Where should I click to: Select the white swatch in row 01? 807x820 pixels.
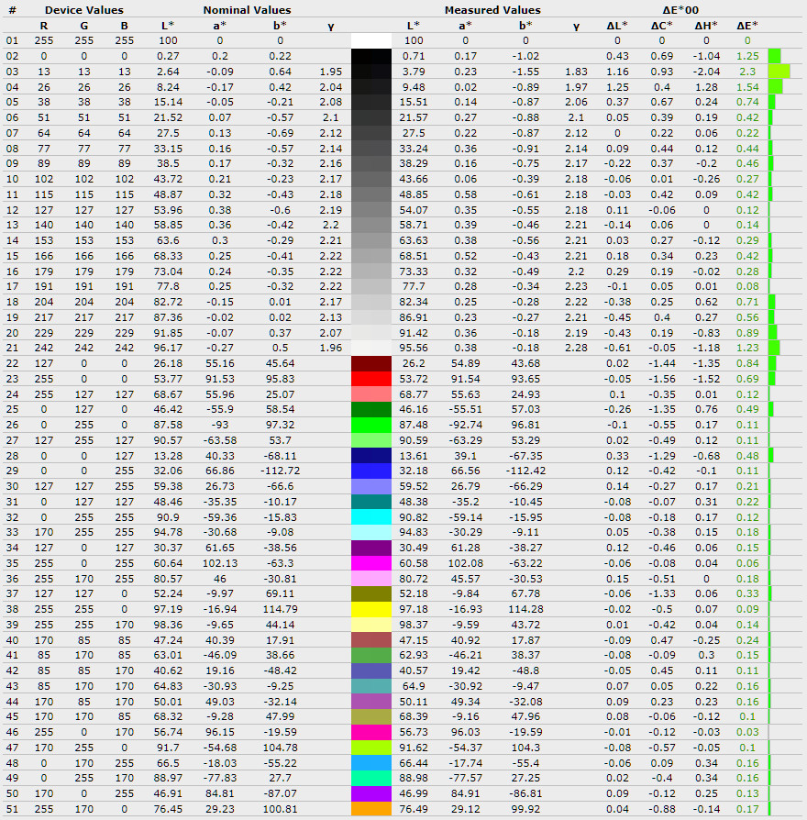click(371, 40)
